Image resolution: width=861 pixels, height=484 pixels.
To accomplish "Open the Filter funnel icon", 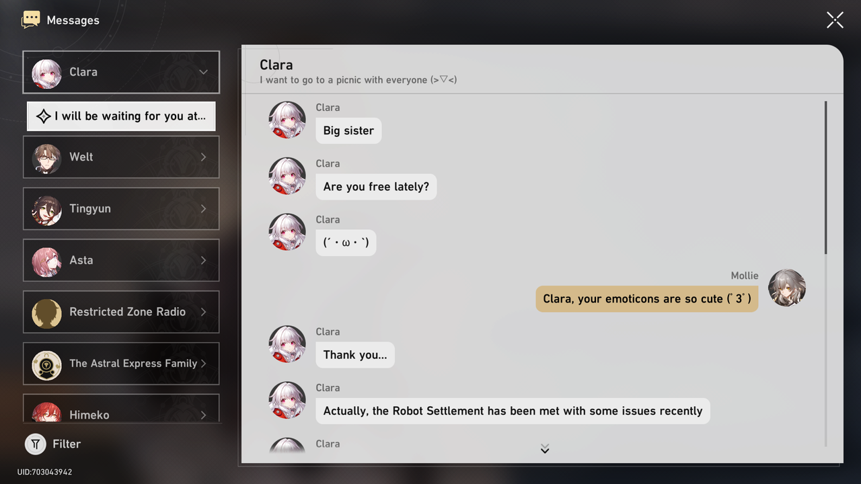I will click(35, 444).
